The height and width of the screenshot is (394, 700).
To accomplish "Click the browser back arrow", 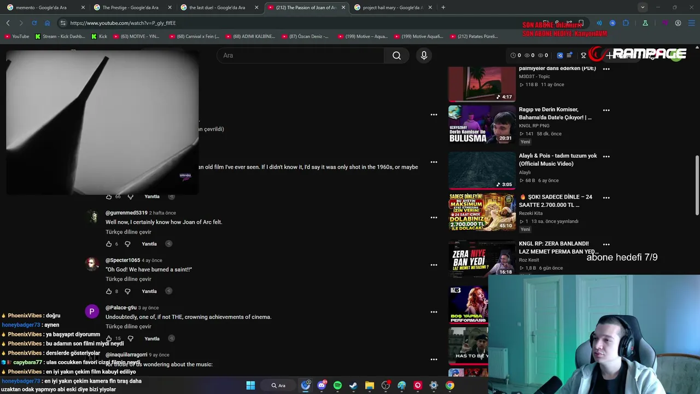I will (8, 23).
